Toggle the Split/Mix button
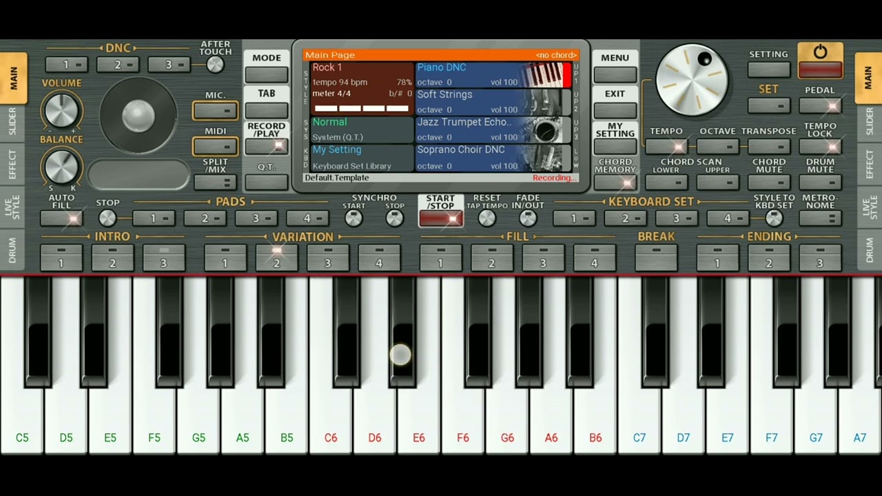The width and height of the screenshot is (882, 496). coord(216,183)
